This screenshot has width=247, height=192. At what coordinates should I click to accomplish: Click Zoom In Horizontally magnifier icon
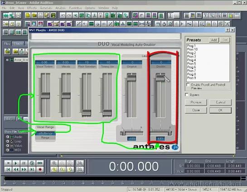54,163
